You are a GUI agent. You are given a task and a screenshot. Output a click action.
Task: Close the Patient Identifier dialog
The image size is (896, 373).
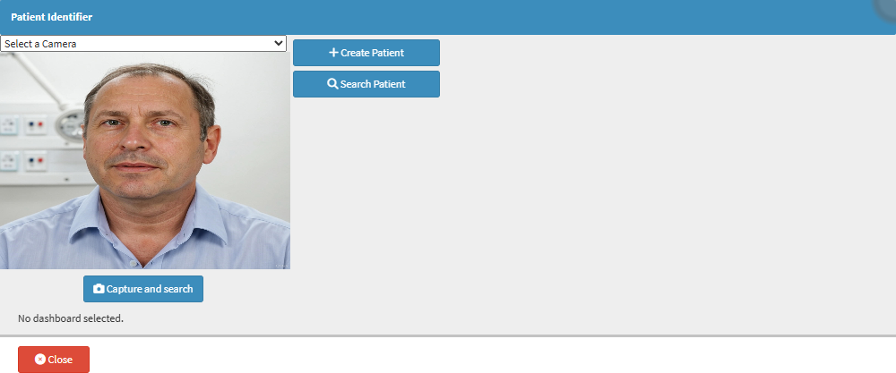coord(54,360)
